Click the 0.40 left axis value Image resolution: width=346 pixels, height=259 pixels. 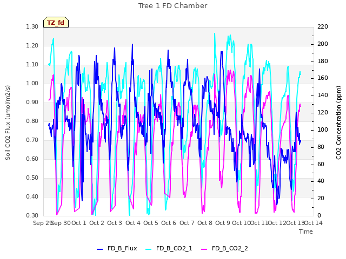32,196
